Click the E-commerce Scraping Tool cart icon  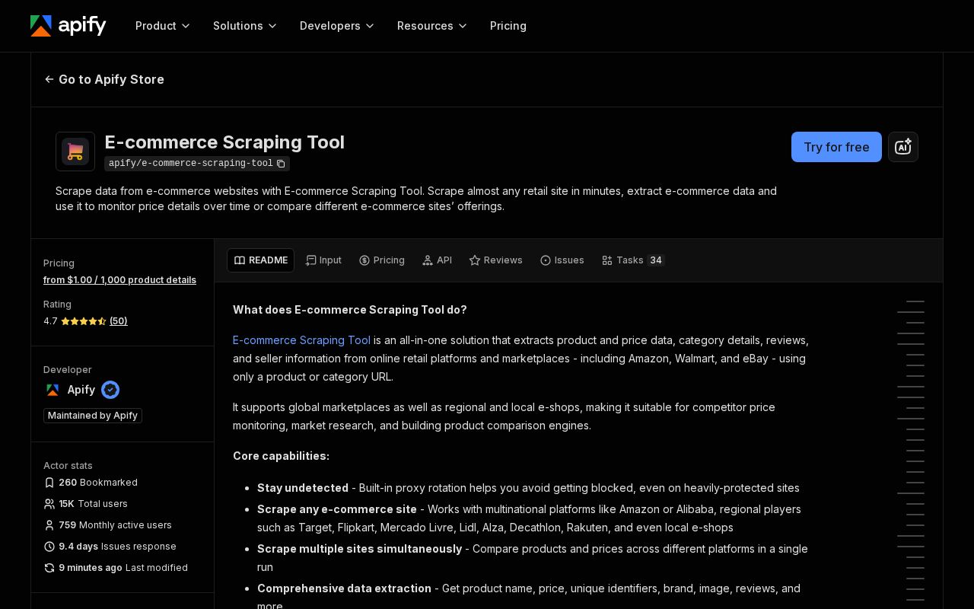pos(75,151)
